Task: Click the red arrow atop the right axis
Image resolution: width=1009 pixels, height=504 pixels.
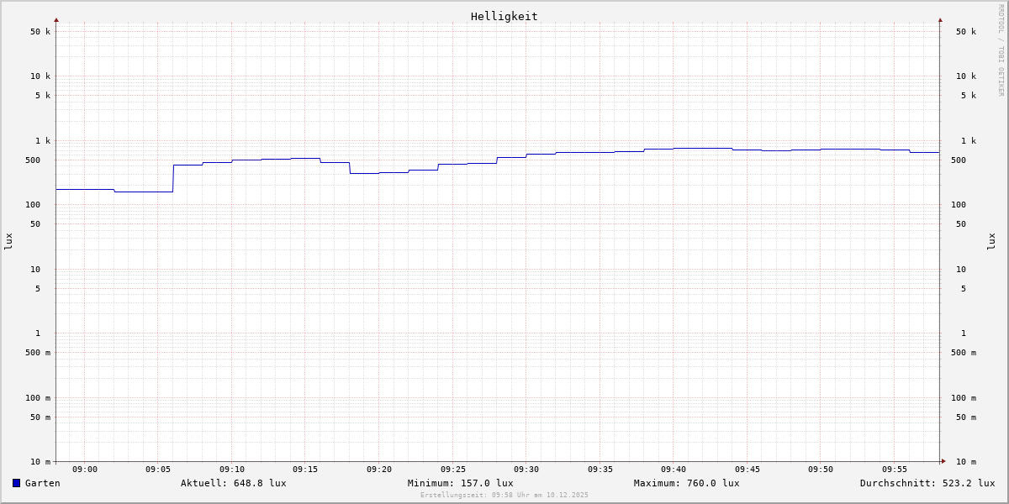Action: pyautogui.click(x=940, y=19)
